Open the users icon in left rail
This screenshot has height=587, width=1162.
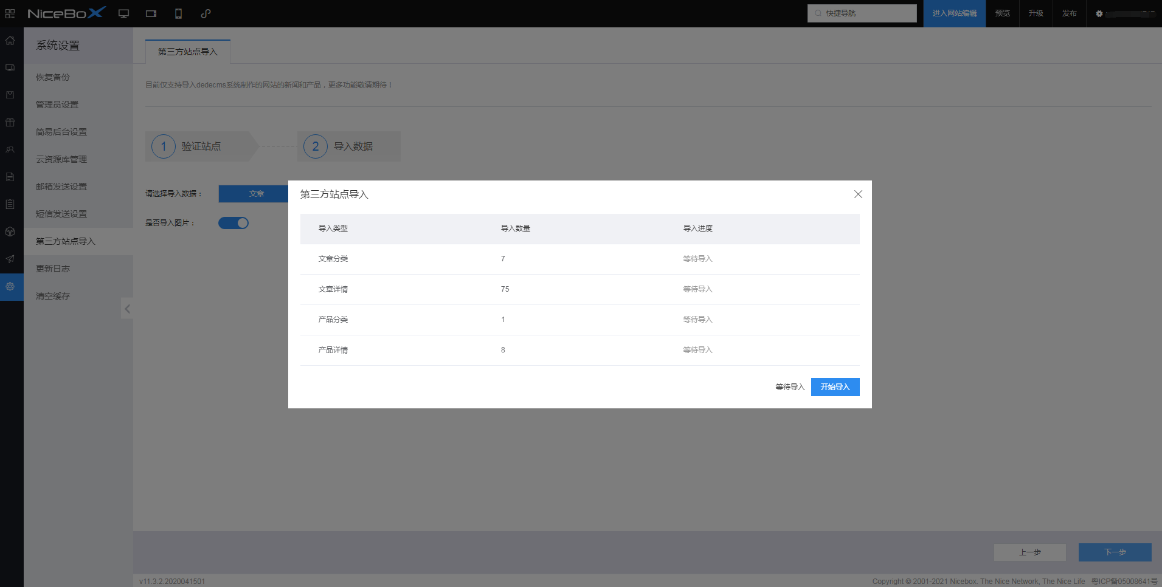point(10,149)
